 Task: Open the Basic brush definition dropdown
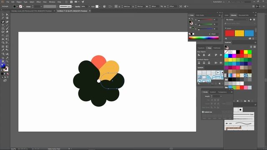point(73,7)
